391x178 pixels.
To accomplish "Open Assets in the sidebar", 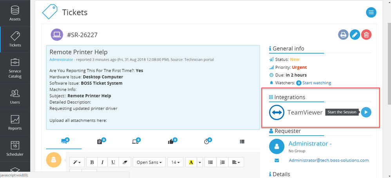I will coord(15,13).
